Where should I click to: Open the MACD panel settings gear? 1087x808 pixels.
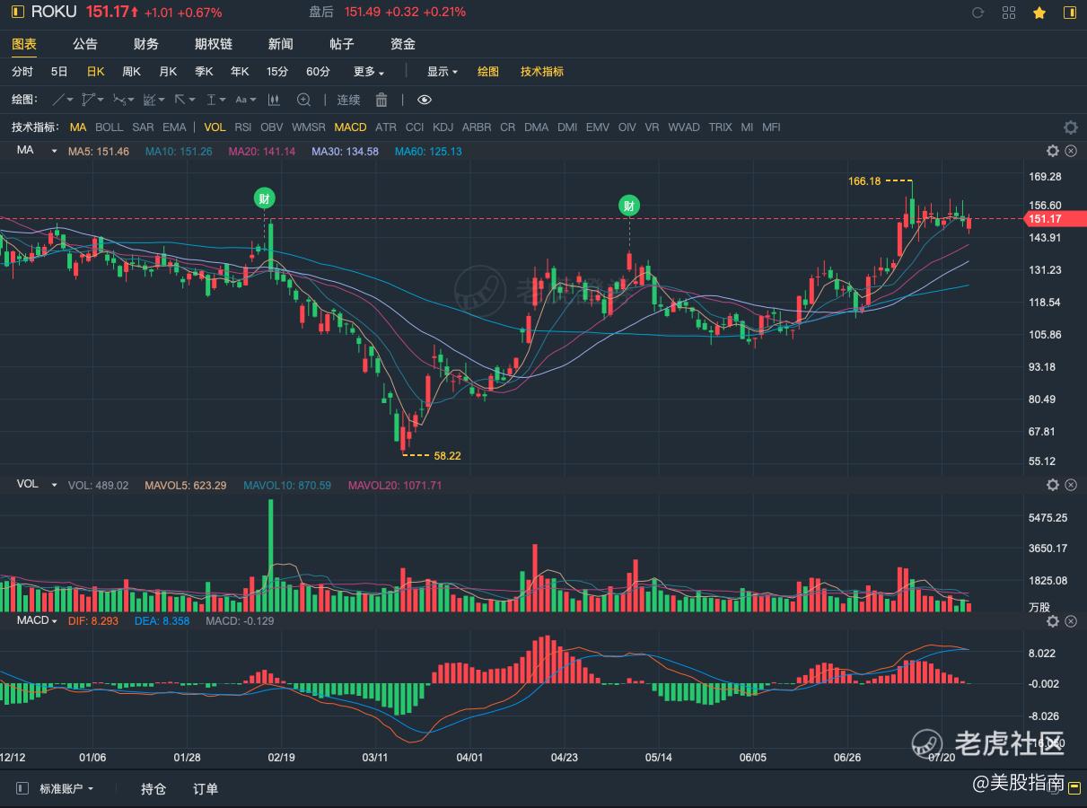point(1053,621)
